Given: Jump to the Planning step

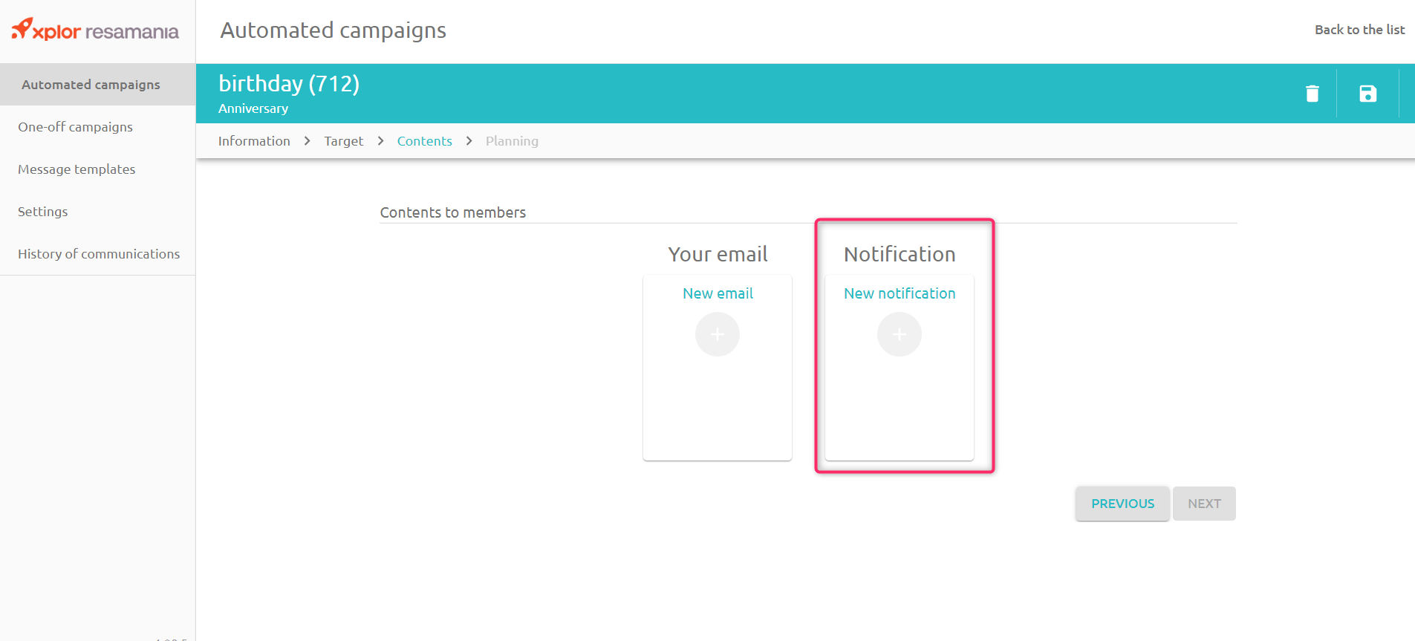Looking at the screenshot, I should point(512,141).
